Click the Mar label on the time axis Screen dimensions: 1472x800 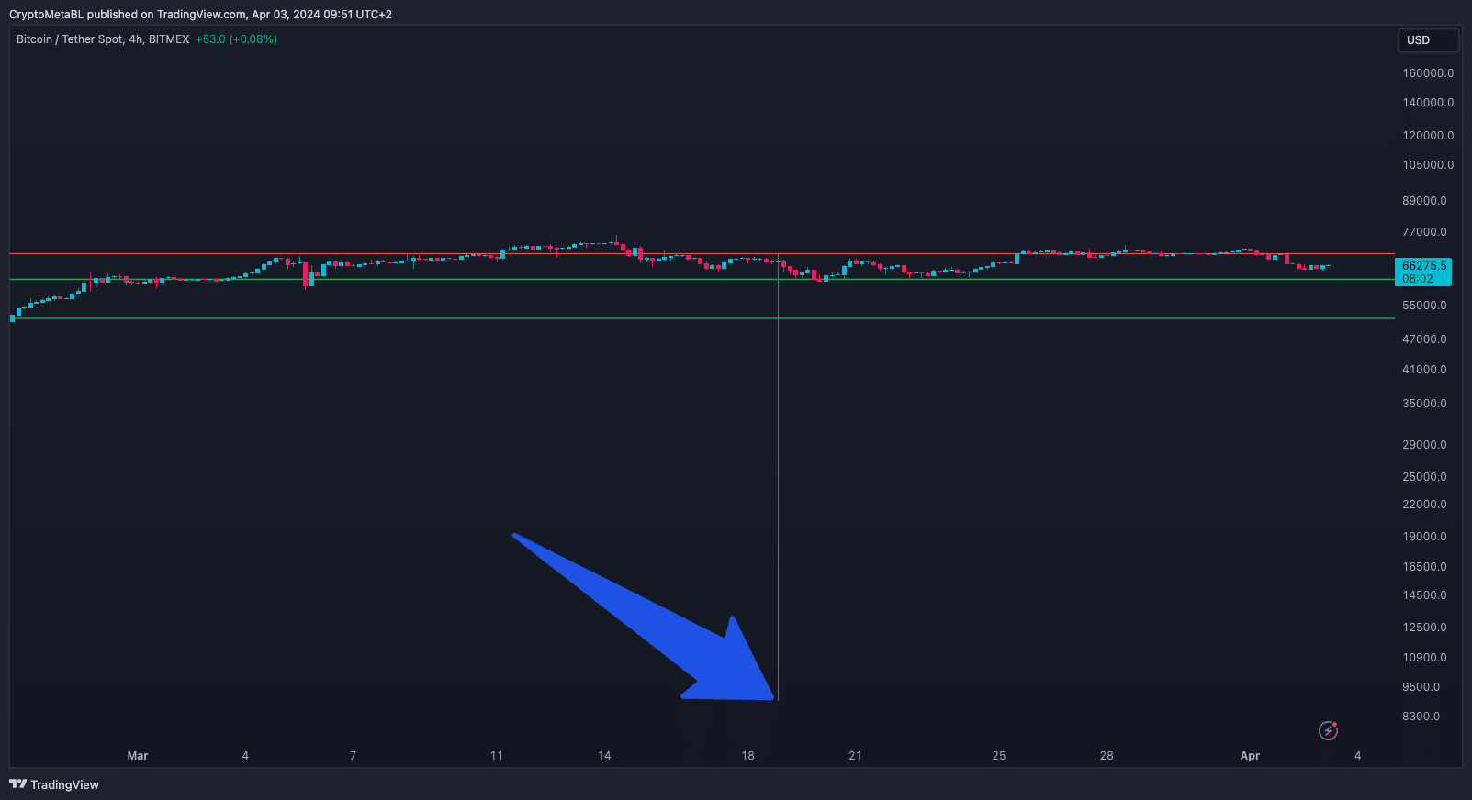click(x=138, y=756)
